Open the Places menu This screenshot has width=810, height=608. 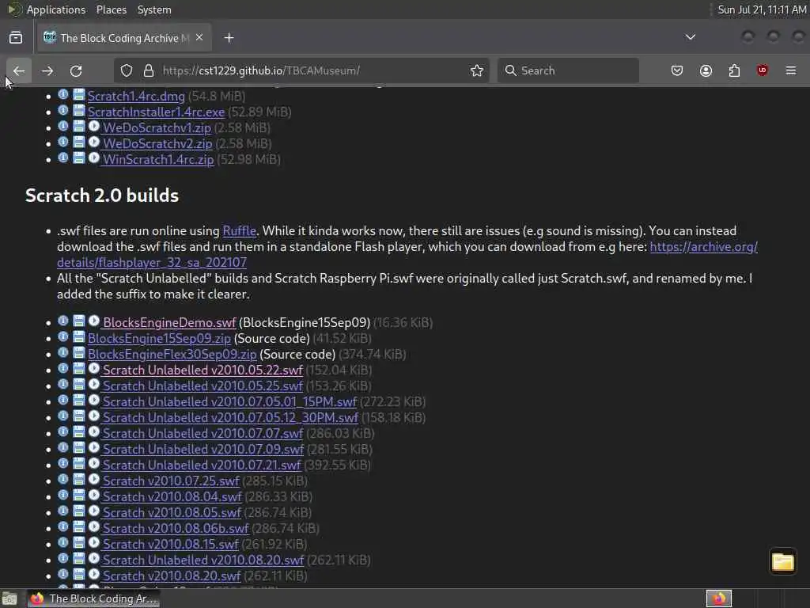(x=112, y=9)
